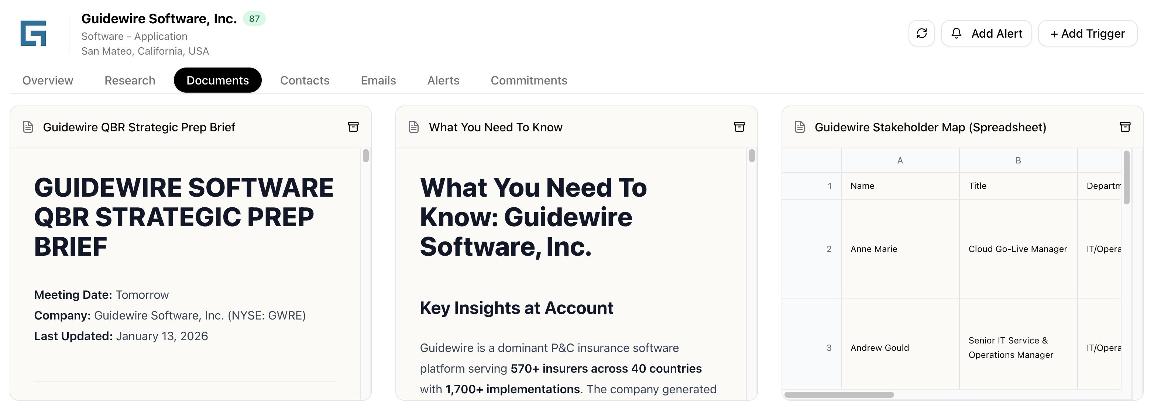Switch to the Research tab
The image size is (1154, 411).
[x=130, y=80]
